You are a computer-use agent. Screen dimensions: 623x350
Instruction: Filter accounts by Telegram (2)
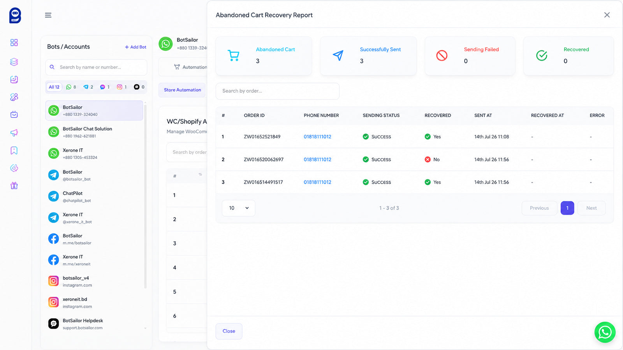click(x=88, y=87)
